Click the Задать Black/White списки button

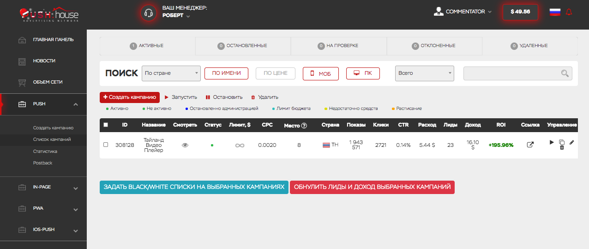[x=194, y=187]
